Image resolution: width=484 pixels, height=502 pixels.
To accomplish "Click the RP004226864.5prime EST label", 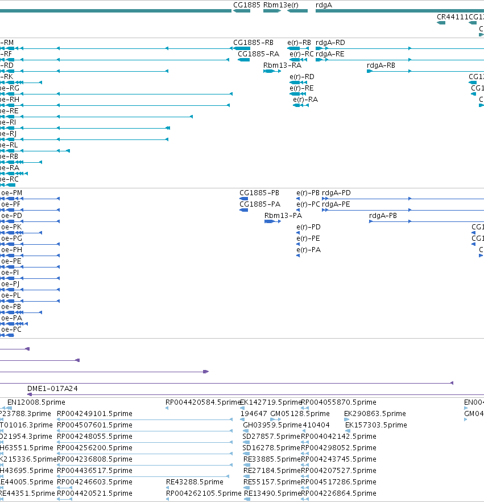I will (339, 493).
